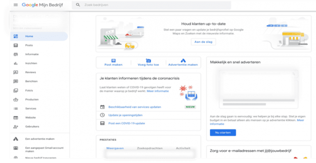This screenshot has height=163, width=316.
Task: Focus the Zoek bedrijven search field
Action: 151,5
